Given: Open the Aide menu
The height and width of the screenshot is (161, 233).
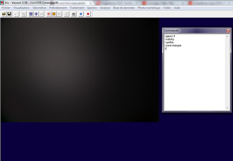Looking at the screenshot, I should [177, 8].
